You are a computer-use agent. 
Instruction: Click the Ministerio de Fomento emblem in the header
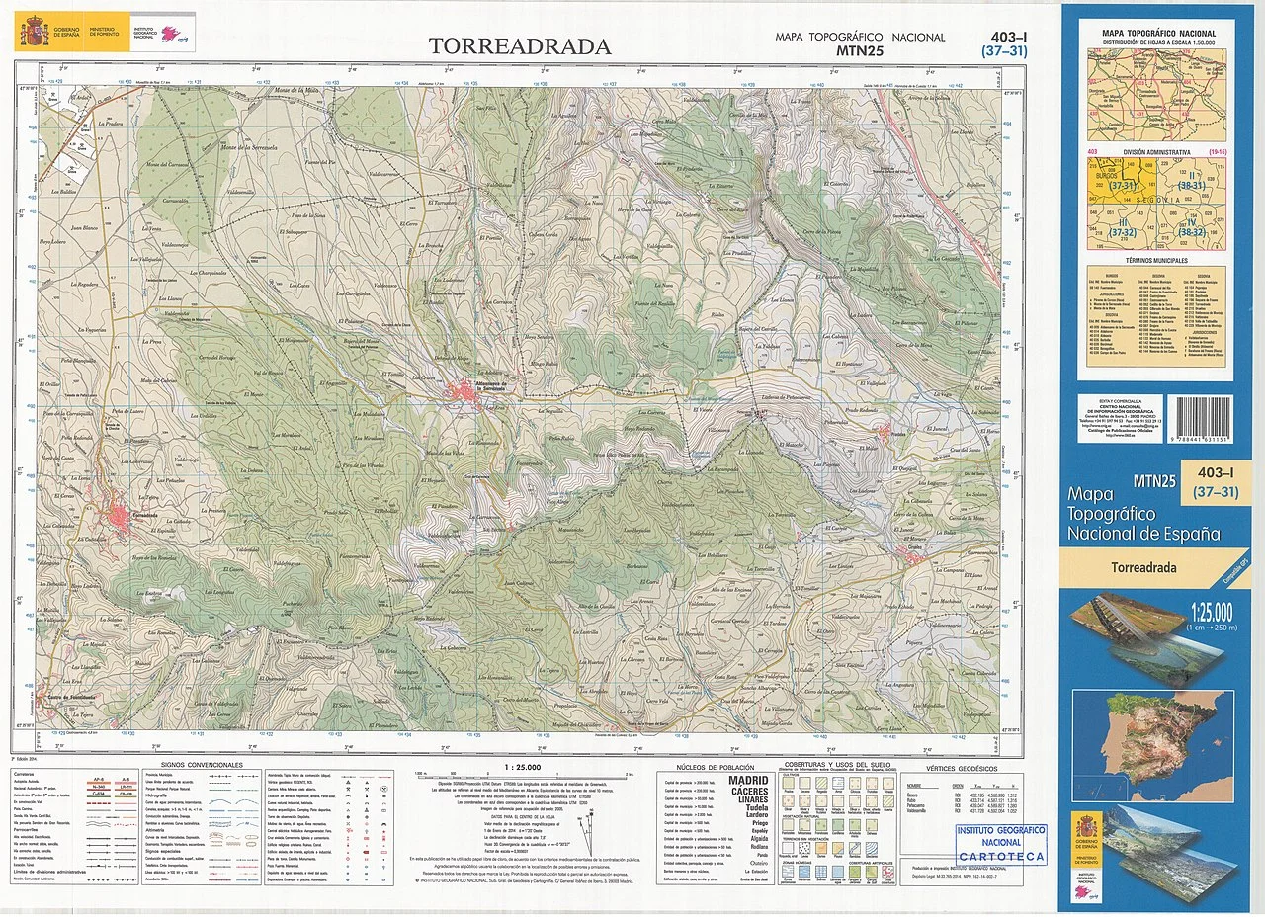point(102,32)
